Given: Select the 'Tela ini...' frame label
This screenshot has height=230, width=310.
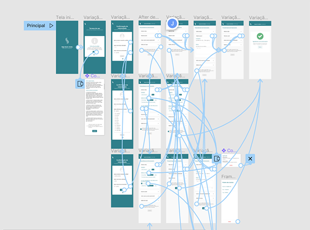Looking at the screenshot, I should click(x=67, y=18).
